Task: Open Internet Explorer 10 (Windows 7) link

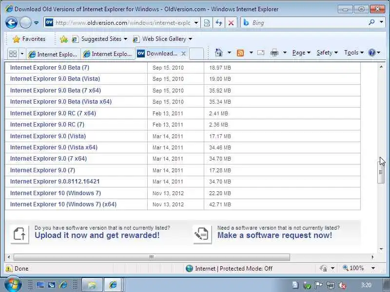Action: (56, 193)
